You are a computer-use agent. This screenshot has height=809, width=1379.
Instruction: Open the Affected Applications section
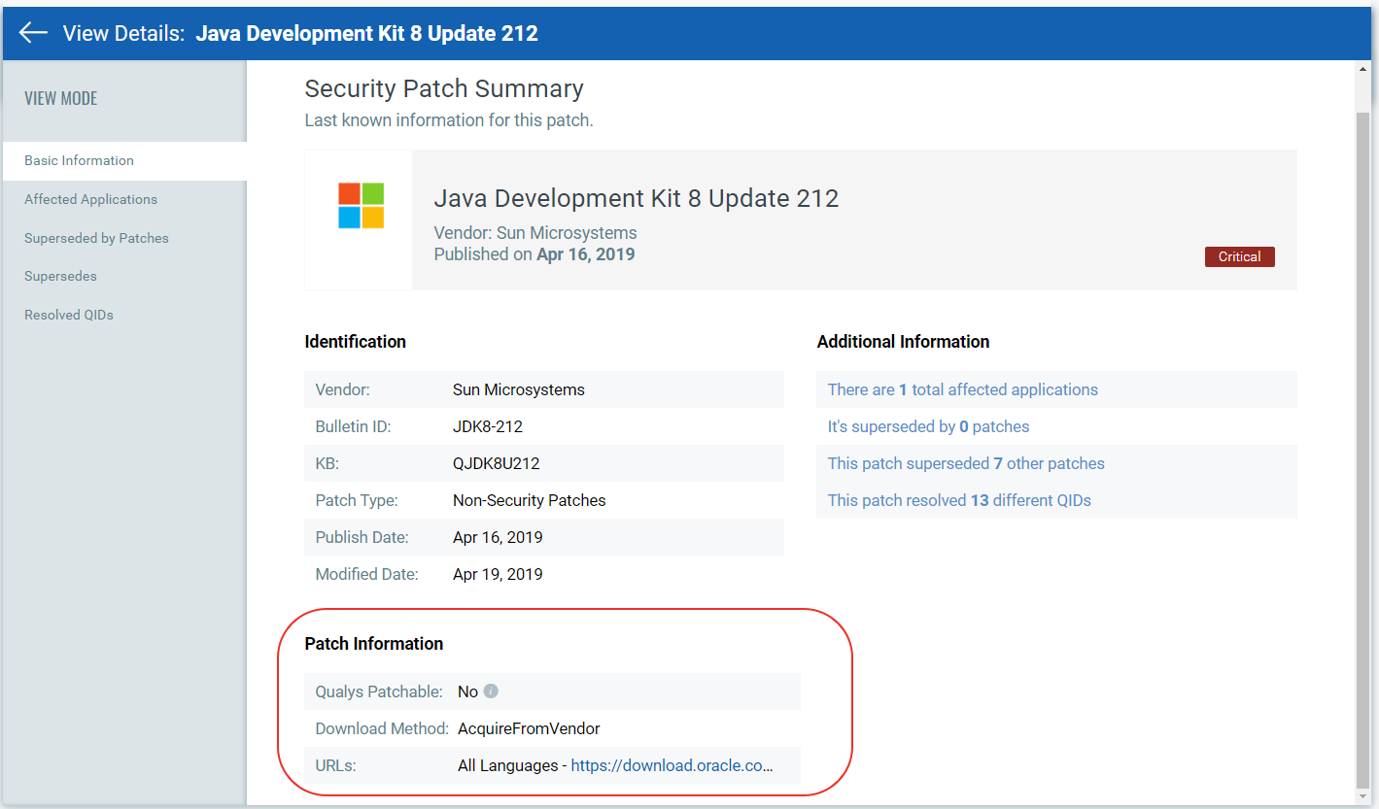tap(90, 199)
